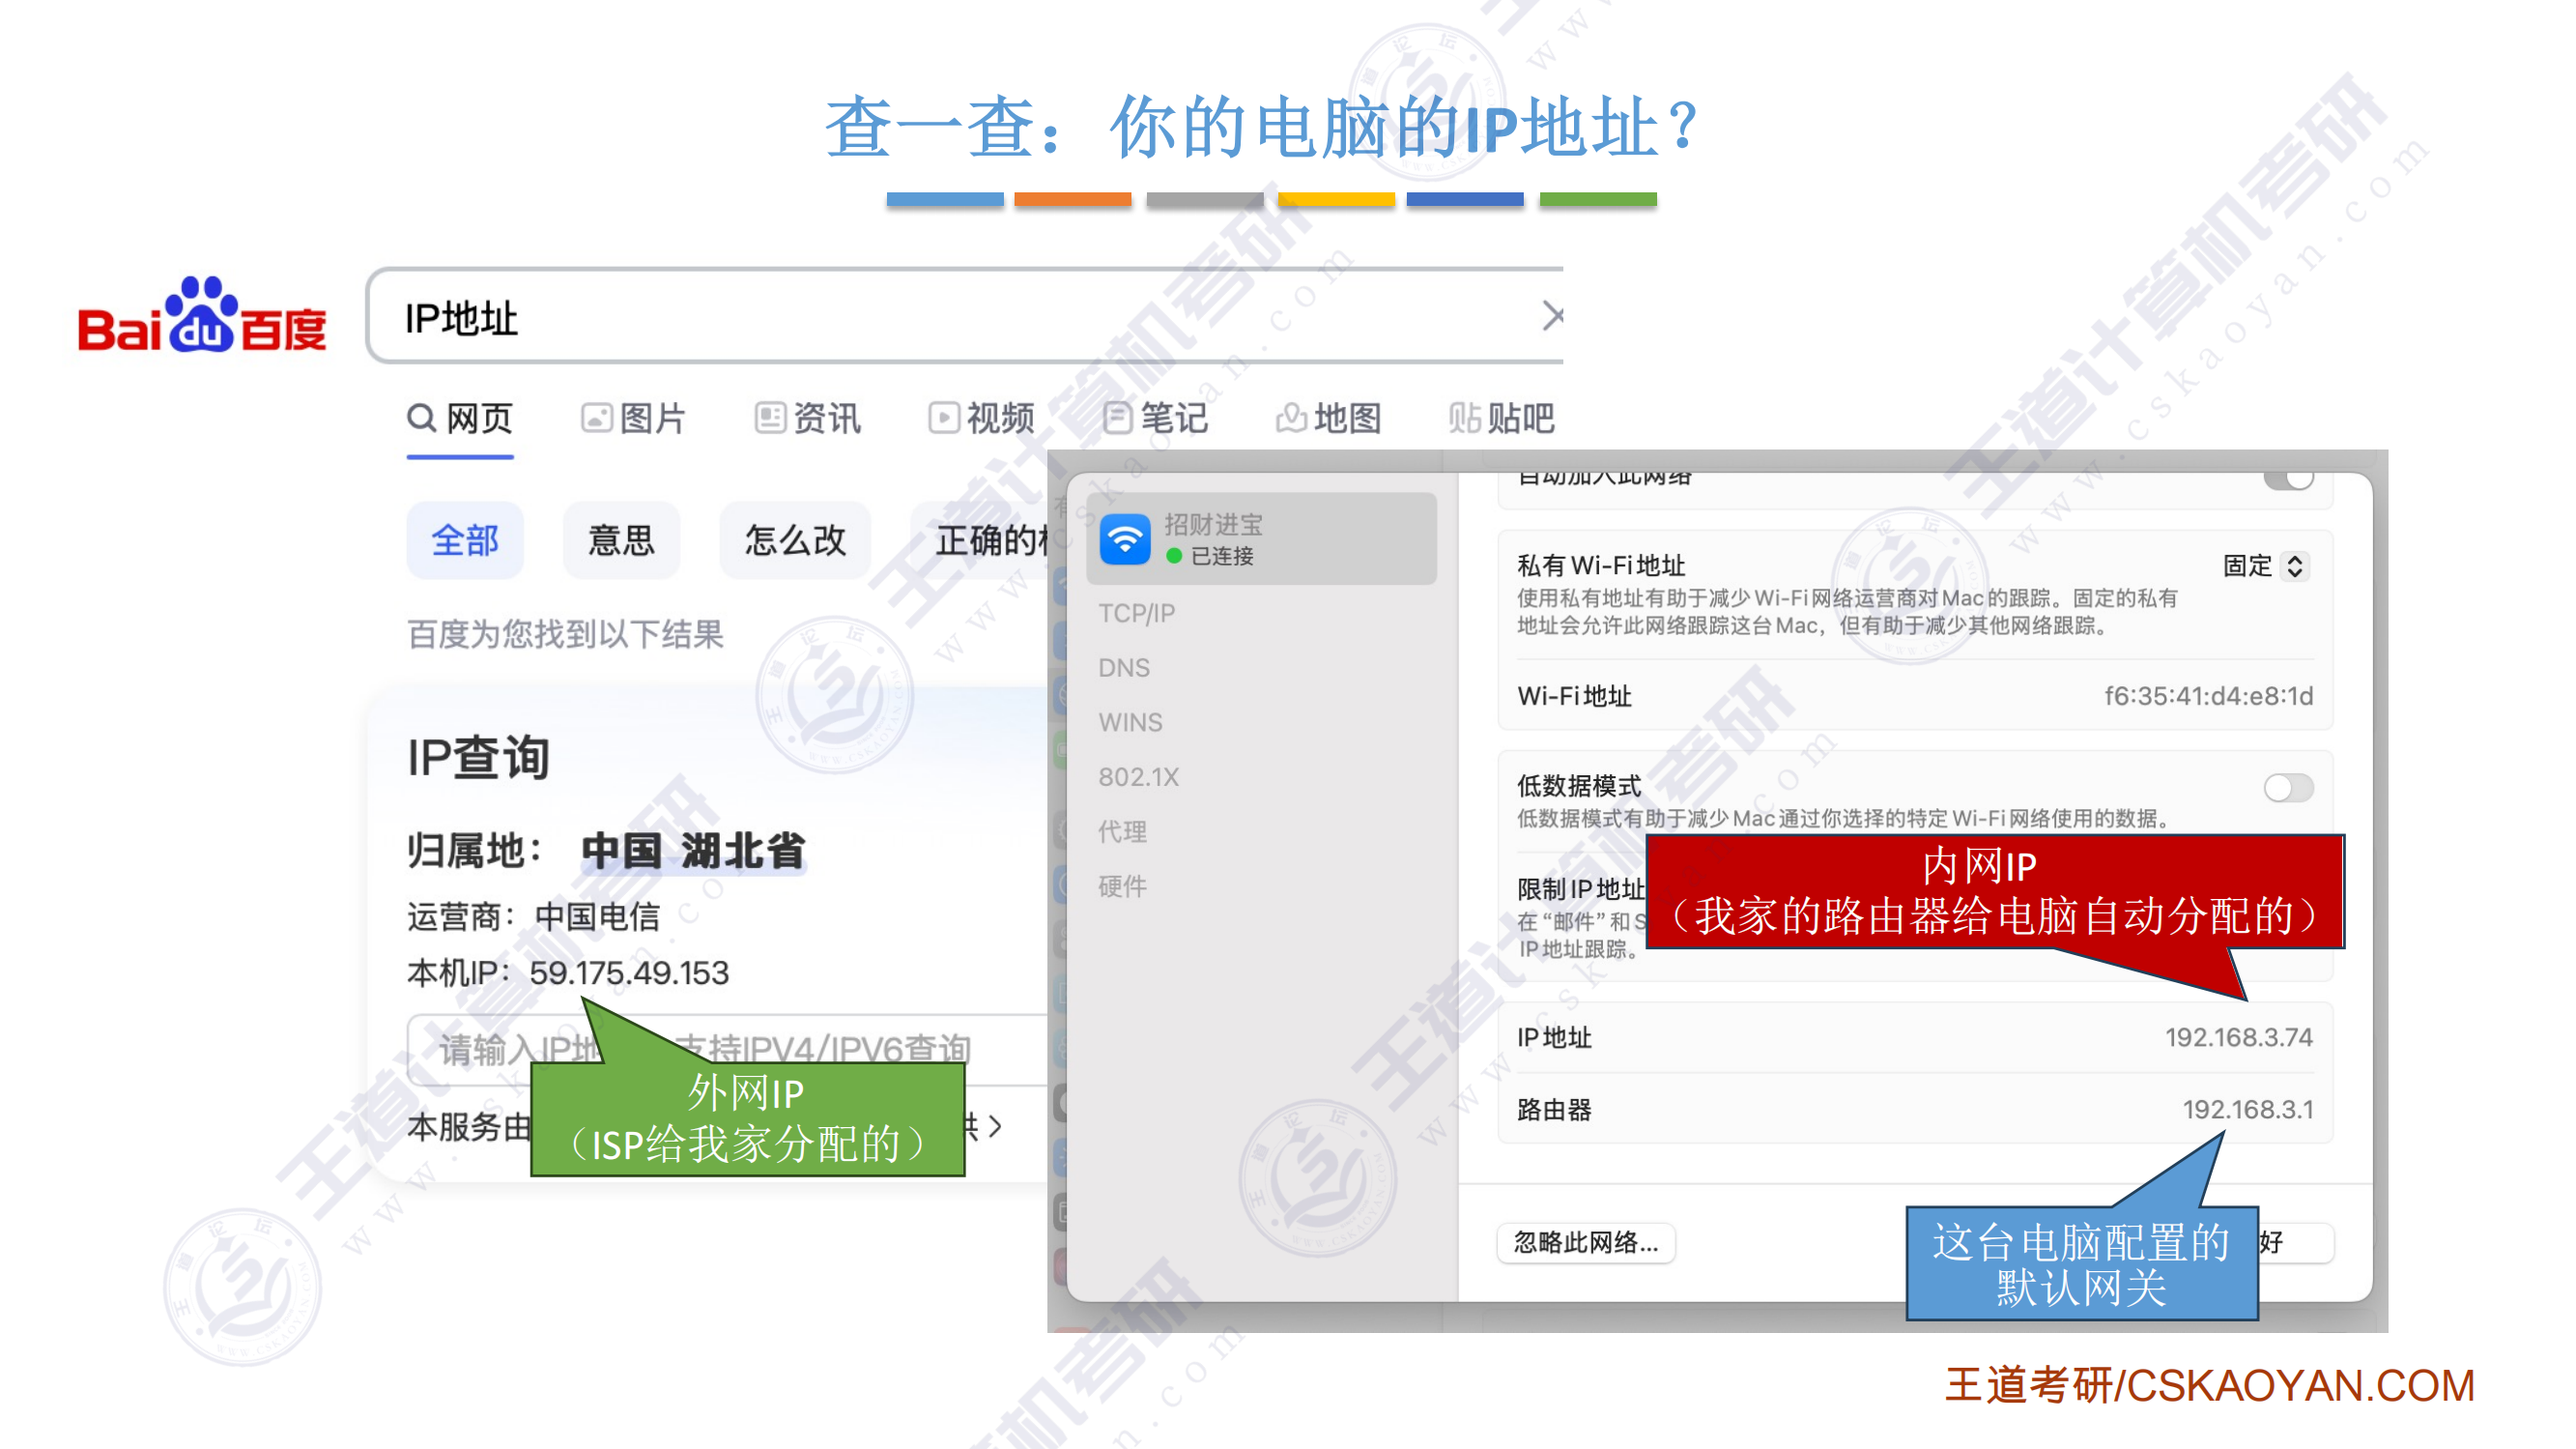Switch to the 网页 web results tab
The width and height of the screenshot is (2576, 1449).
click(x=460, y=418)
